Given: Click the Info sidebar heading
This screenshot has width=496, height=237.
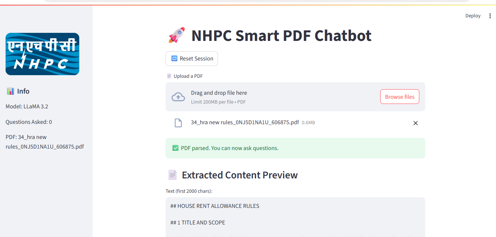Looking at the screenshot, I should coord(23,91).
